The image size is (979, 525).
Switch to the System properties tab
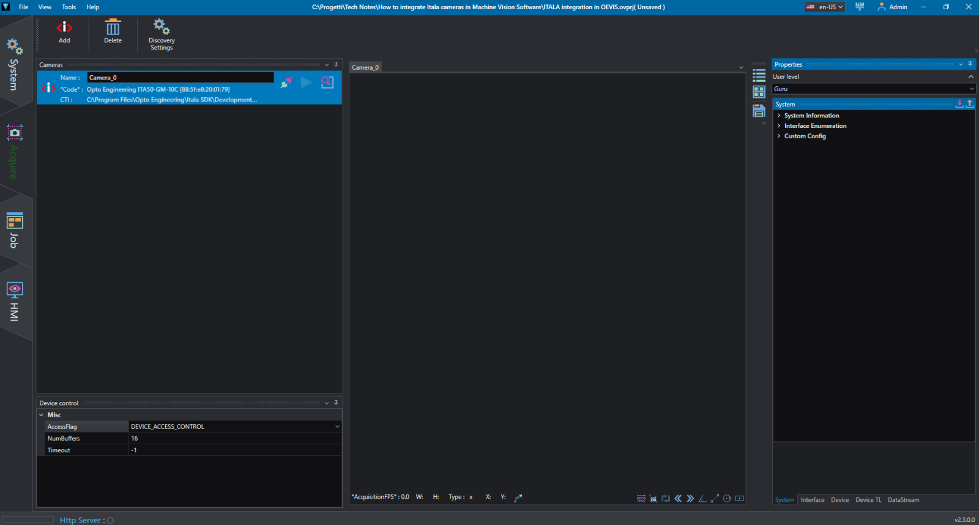click(x=784, y=500)
